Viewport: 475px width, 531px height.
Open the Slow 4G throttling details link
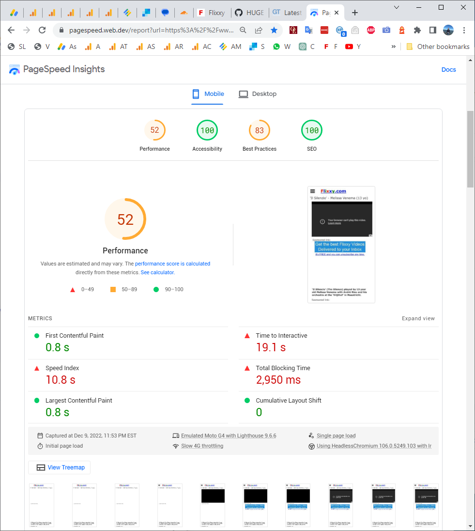pyautogui.click(x=202, y=446)
